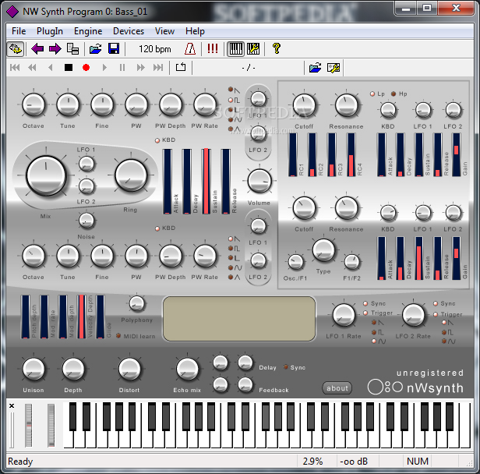This screenshot has height=474, width=480.
Task: Click the empty beige display panel
Action: [x=239, y=319]
